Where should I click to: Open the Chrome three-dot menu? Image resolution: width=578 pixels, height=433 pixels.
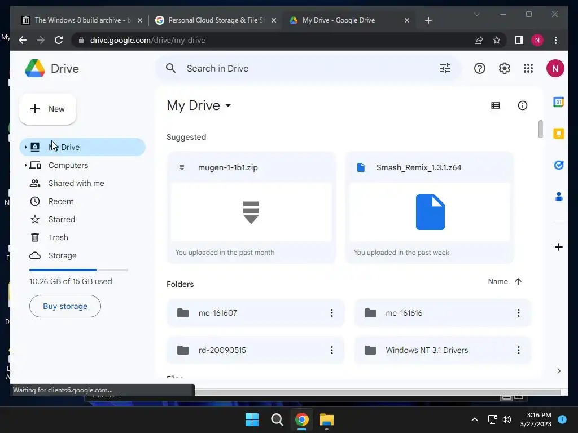click(555, 40)
